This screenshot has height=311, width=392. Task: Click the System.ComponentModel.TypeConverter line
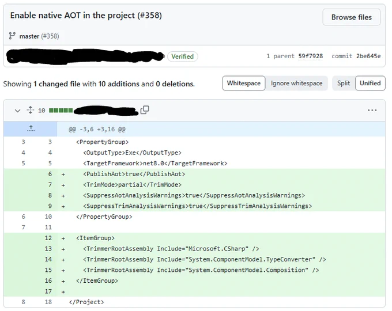pos(194,260)
